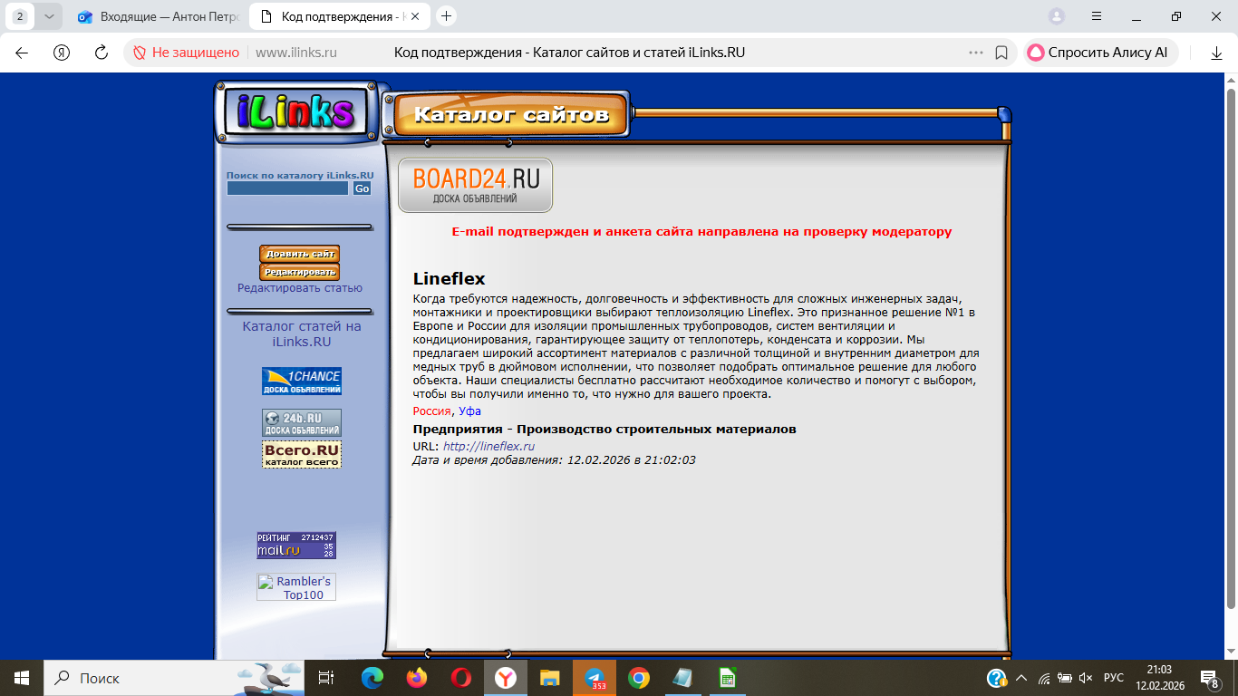Click the 'Редактировать' button
The height and width of the screenshot is (696, 1238).
tap(300, 272)
